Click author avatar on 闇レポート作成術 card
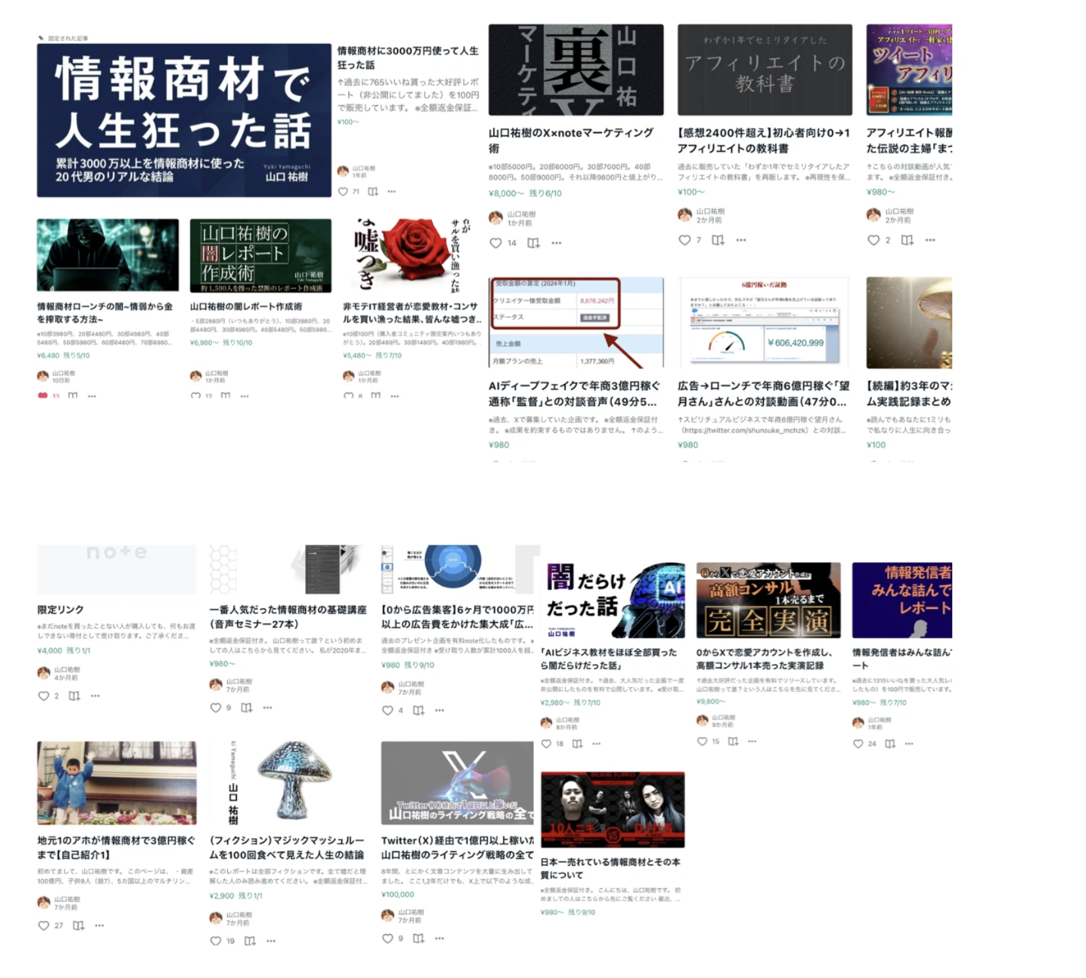Image resolution: width=1086 pixels, height=978 pixels. tap(196, 376)
